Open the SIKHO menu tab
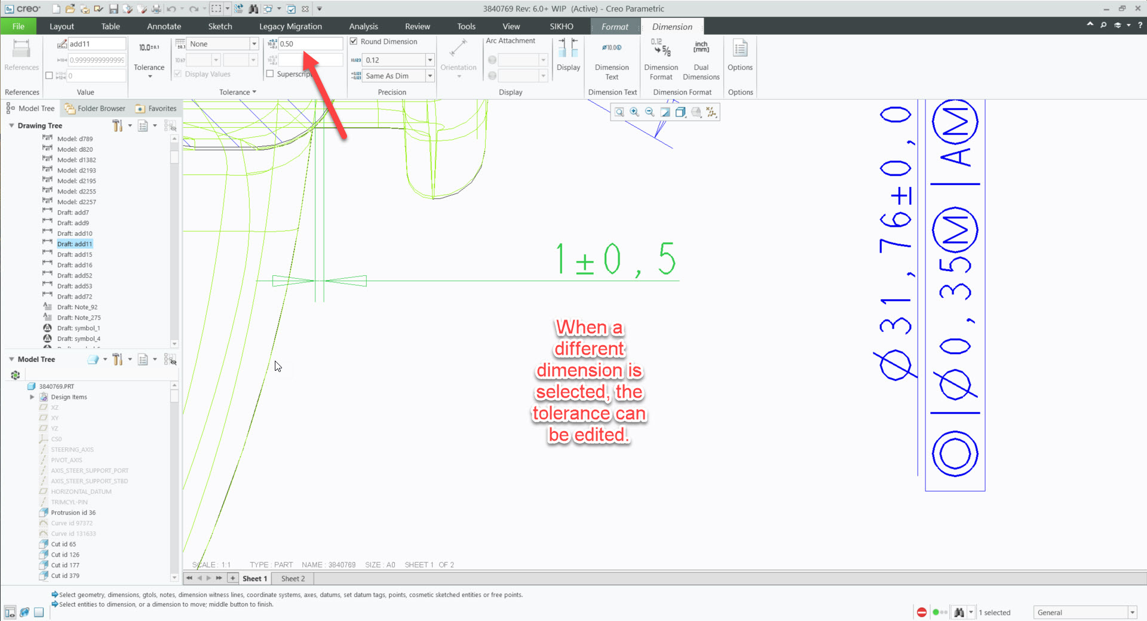The height and width of the screenshot is (621, 1147). [x=561, y=26]
